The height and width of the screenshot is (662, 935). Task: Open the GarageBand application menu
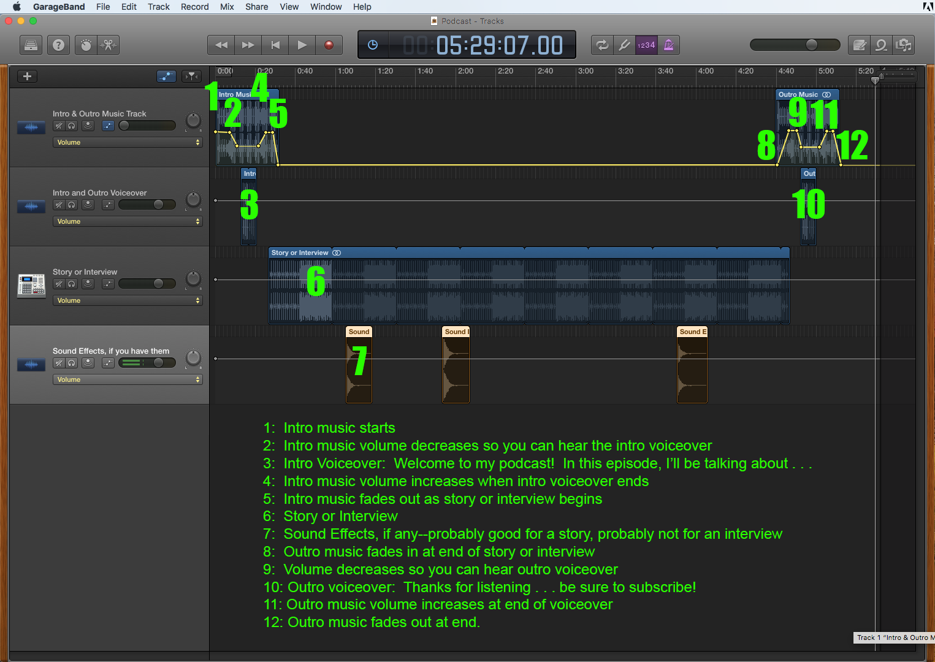59,7
